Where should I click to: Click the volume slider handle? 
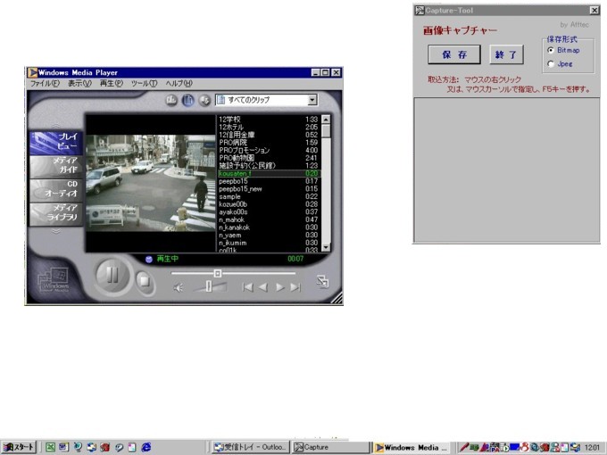click(209, 286)
